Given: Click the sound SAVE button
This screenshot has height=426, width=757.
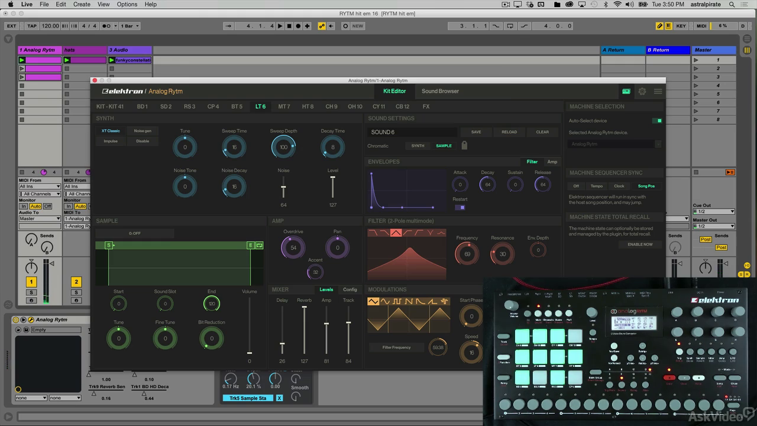Looking at the screenshot, I should pyautogui.click(x=476, y=132).
